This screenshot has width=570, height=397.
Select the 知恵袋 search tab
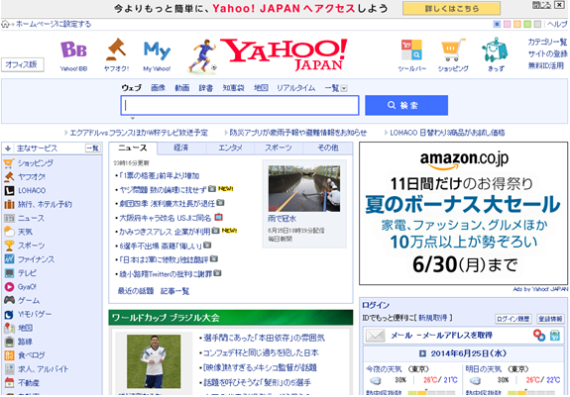(233, 88)
